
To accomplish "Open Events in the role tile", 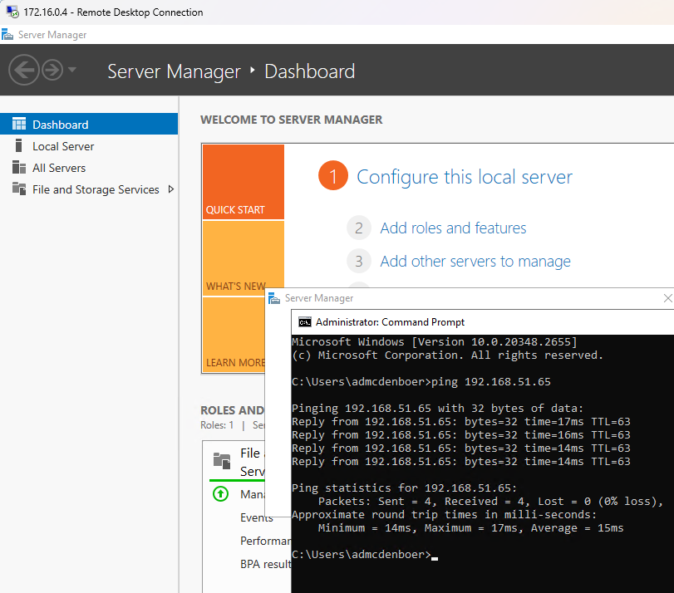I will click(x=257, y=517).
